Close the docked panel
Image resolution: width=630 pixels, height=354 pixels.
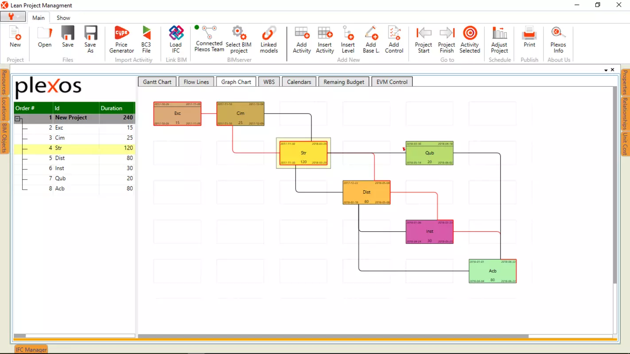point(613,70)
